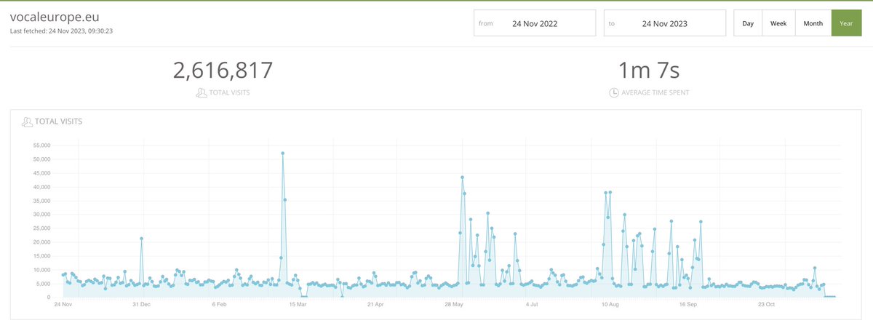Click the 28 May x-axis label

coord(454,304)
